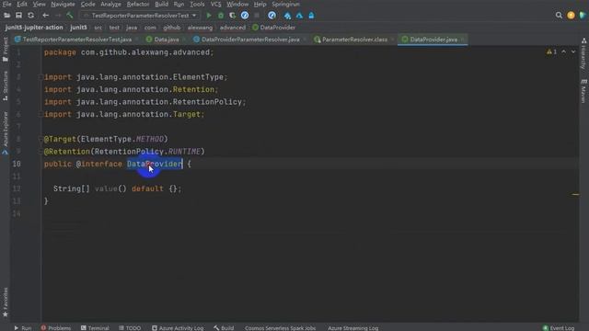This screenshot has height=331, width=589.
Task: Open the Problems tool window
Action: click(x=55, y=327)
